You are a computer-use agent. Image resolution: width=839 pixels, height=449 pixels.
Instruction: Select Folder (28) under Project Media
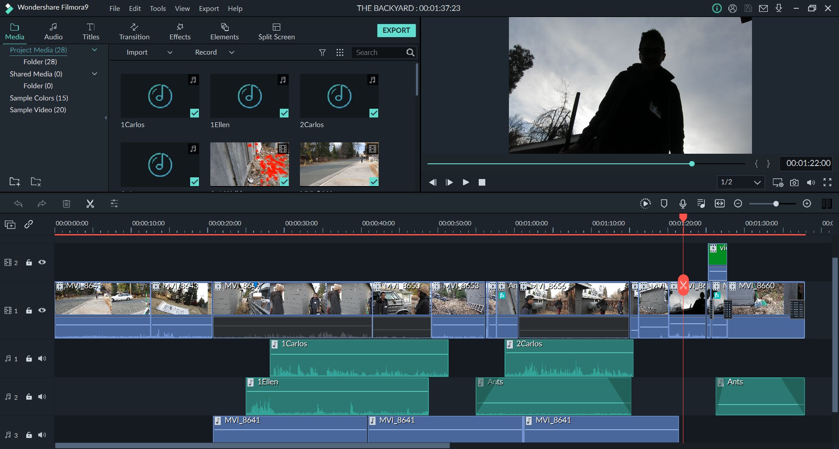click(x=40, y=62)
